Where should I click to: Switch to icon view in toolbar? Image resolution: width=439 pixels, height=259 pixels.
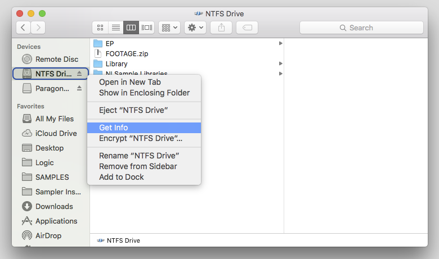[x=100, y=27]
